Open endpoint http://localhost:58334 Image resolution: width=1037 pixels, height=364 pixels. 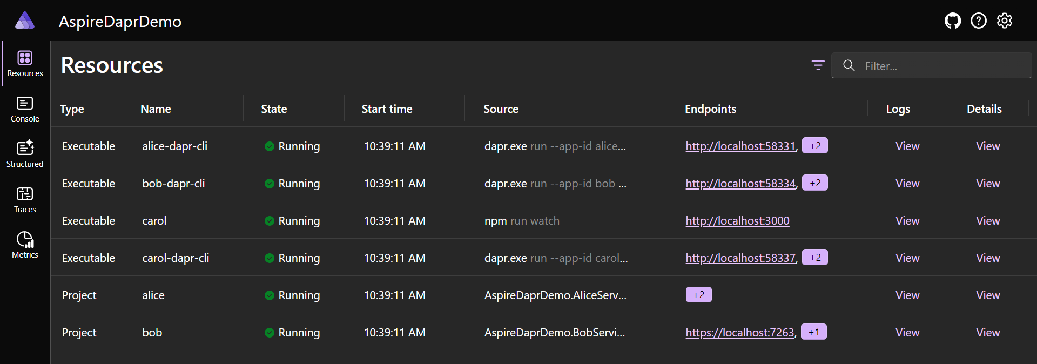[740, 184]
